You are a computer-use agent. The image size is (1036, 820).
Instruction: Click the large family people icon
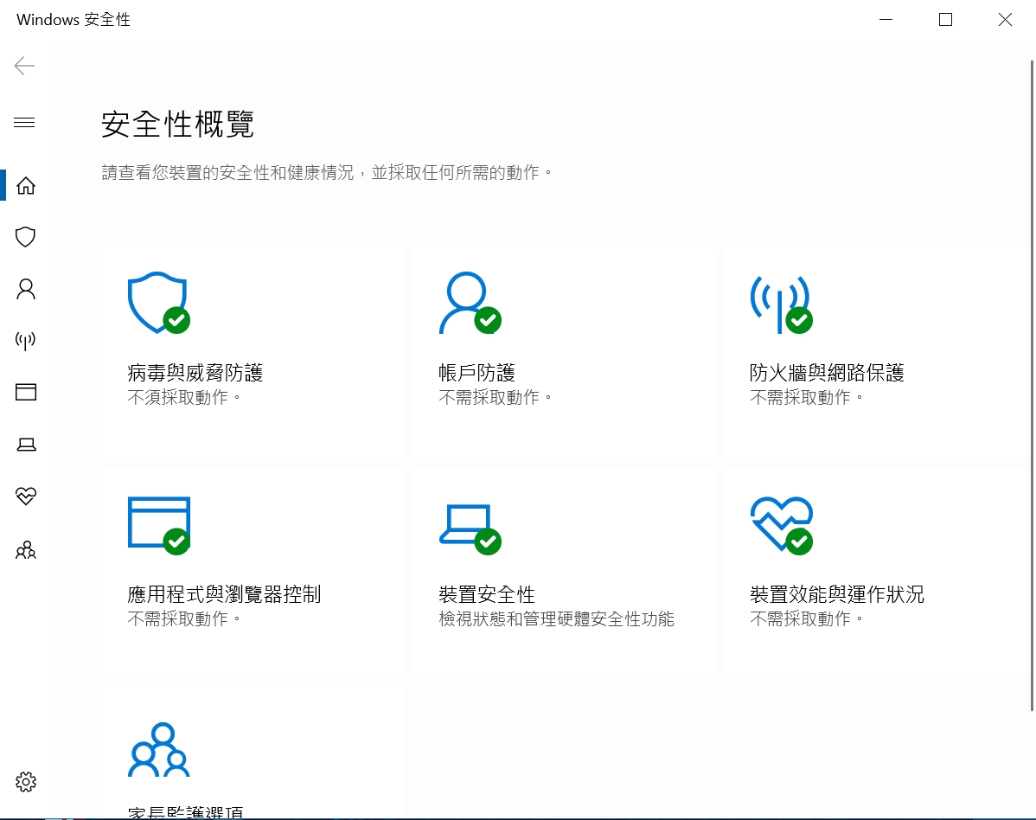tap(158, 750)
